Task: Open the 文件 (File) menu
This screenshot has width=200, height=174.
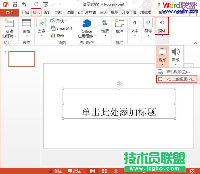Action: point(9,12)
